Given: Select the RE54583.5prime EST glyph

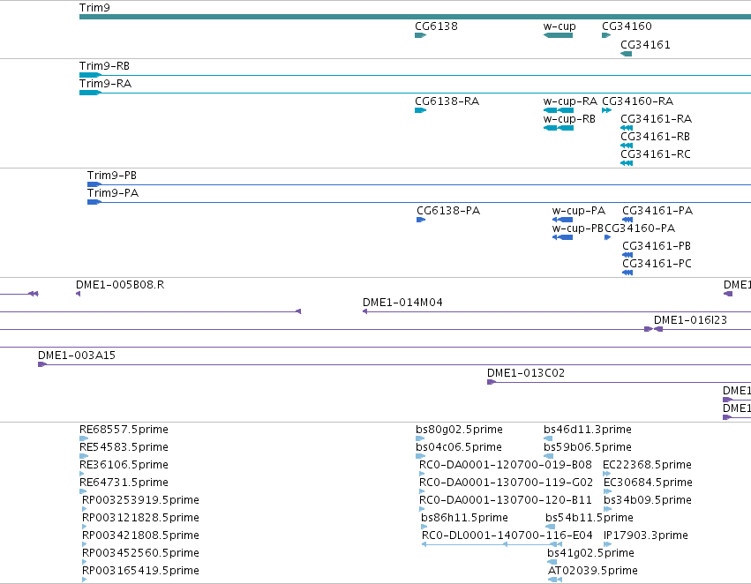Looking at the screenshot, I should pyautogui.click(x=84, y=457).
